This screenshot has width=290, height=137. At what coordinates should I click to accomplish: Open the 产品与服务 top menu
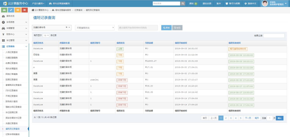(38, 3)
